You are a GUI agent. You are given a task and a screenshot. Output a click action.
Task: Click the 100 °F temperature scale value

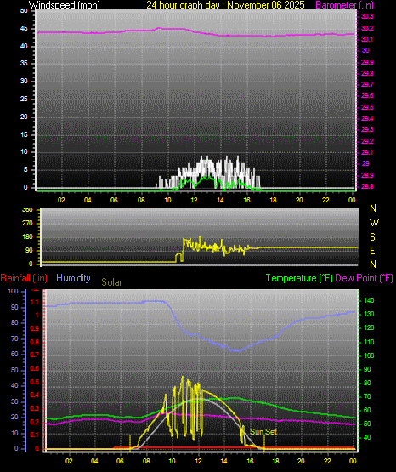(x=369, y=355)
